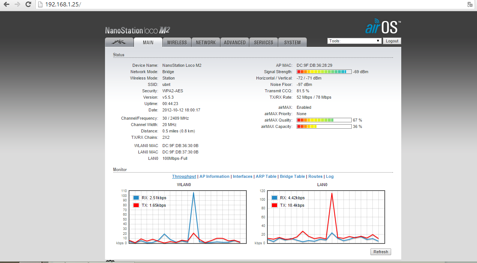This screenshot has width=477, height=263.
Task: Click the Uptime value 00:44:23
Action: tap(170, 104)
